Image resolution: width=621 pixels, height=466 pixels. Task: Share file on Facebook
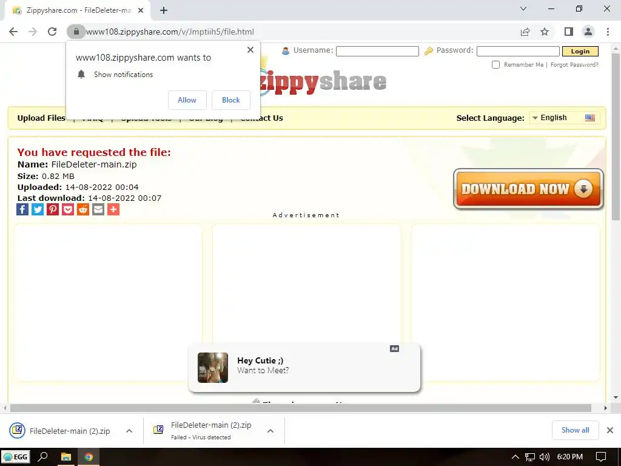pos(22,209)
